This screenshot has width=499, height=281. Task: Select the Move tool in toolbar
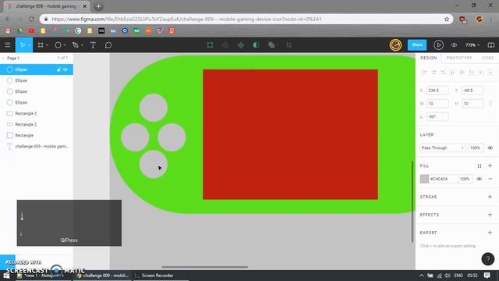23,45
